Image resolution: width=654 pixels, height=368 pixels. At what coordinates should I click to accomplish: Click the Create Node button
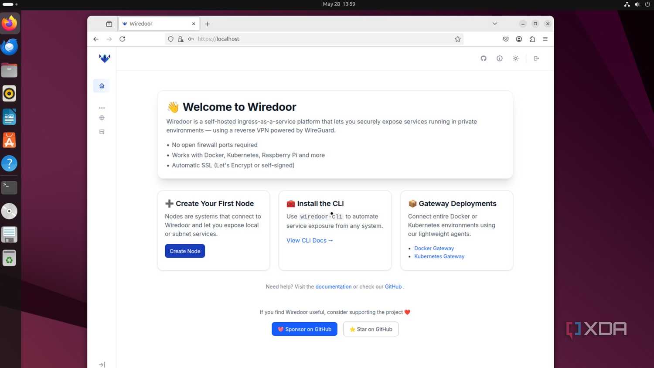(185, 251)
